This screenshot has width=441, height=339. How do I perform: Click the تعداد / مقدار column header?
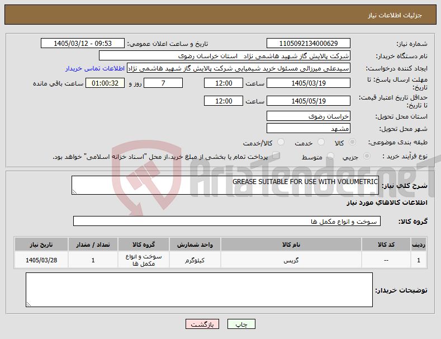click(x=93, y=244)
